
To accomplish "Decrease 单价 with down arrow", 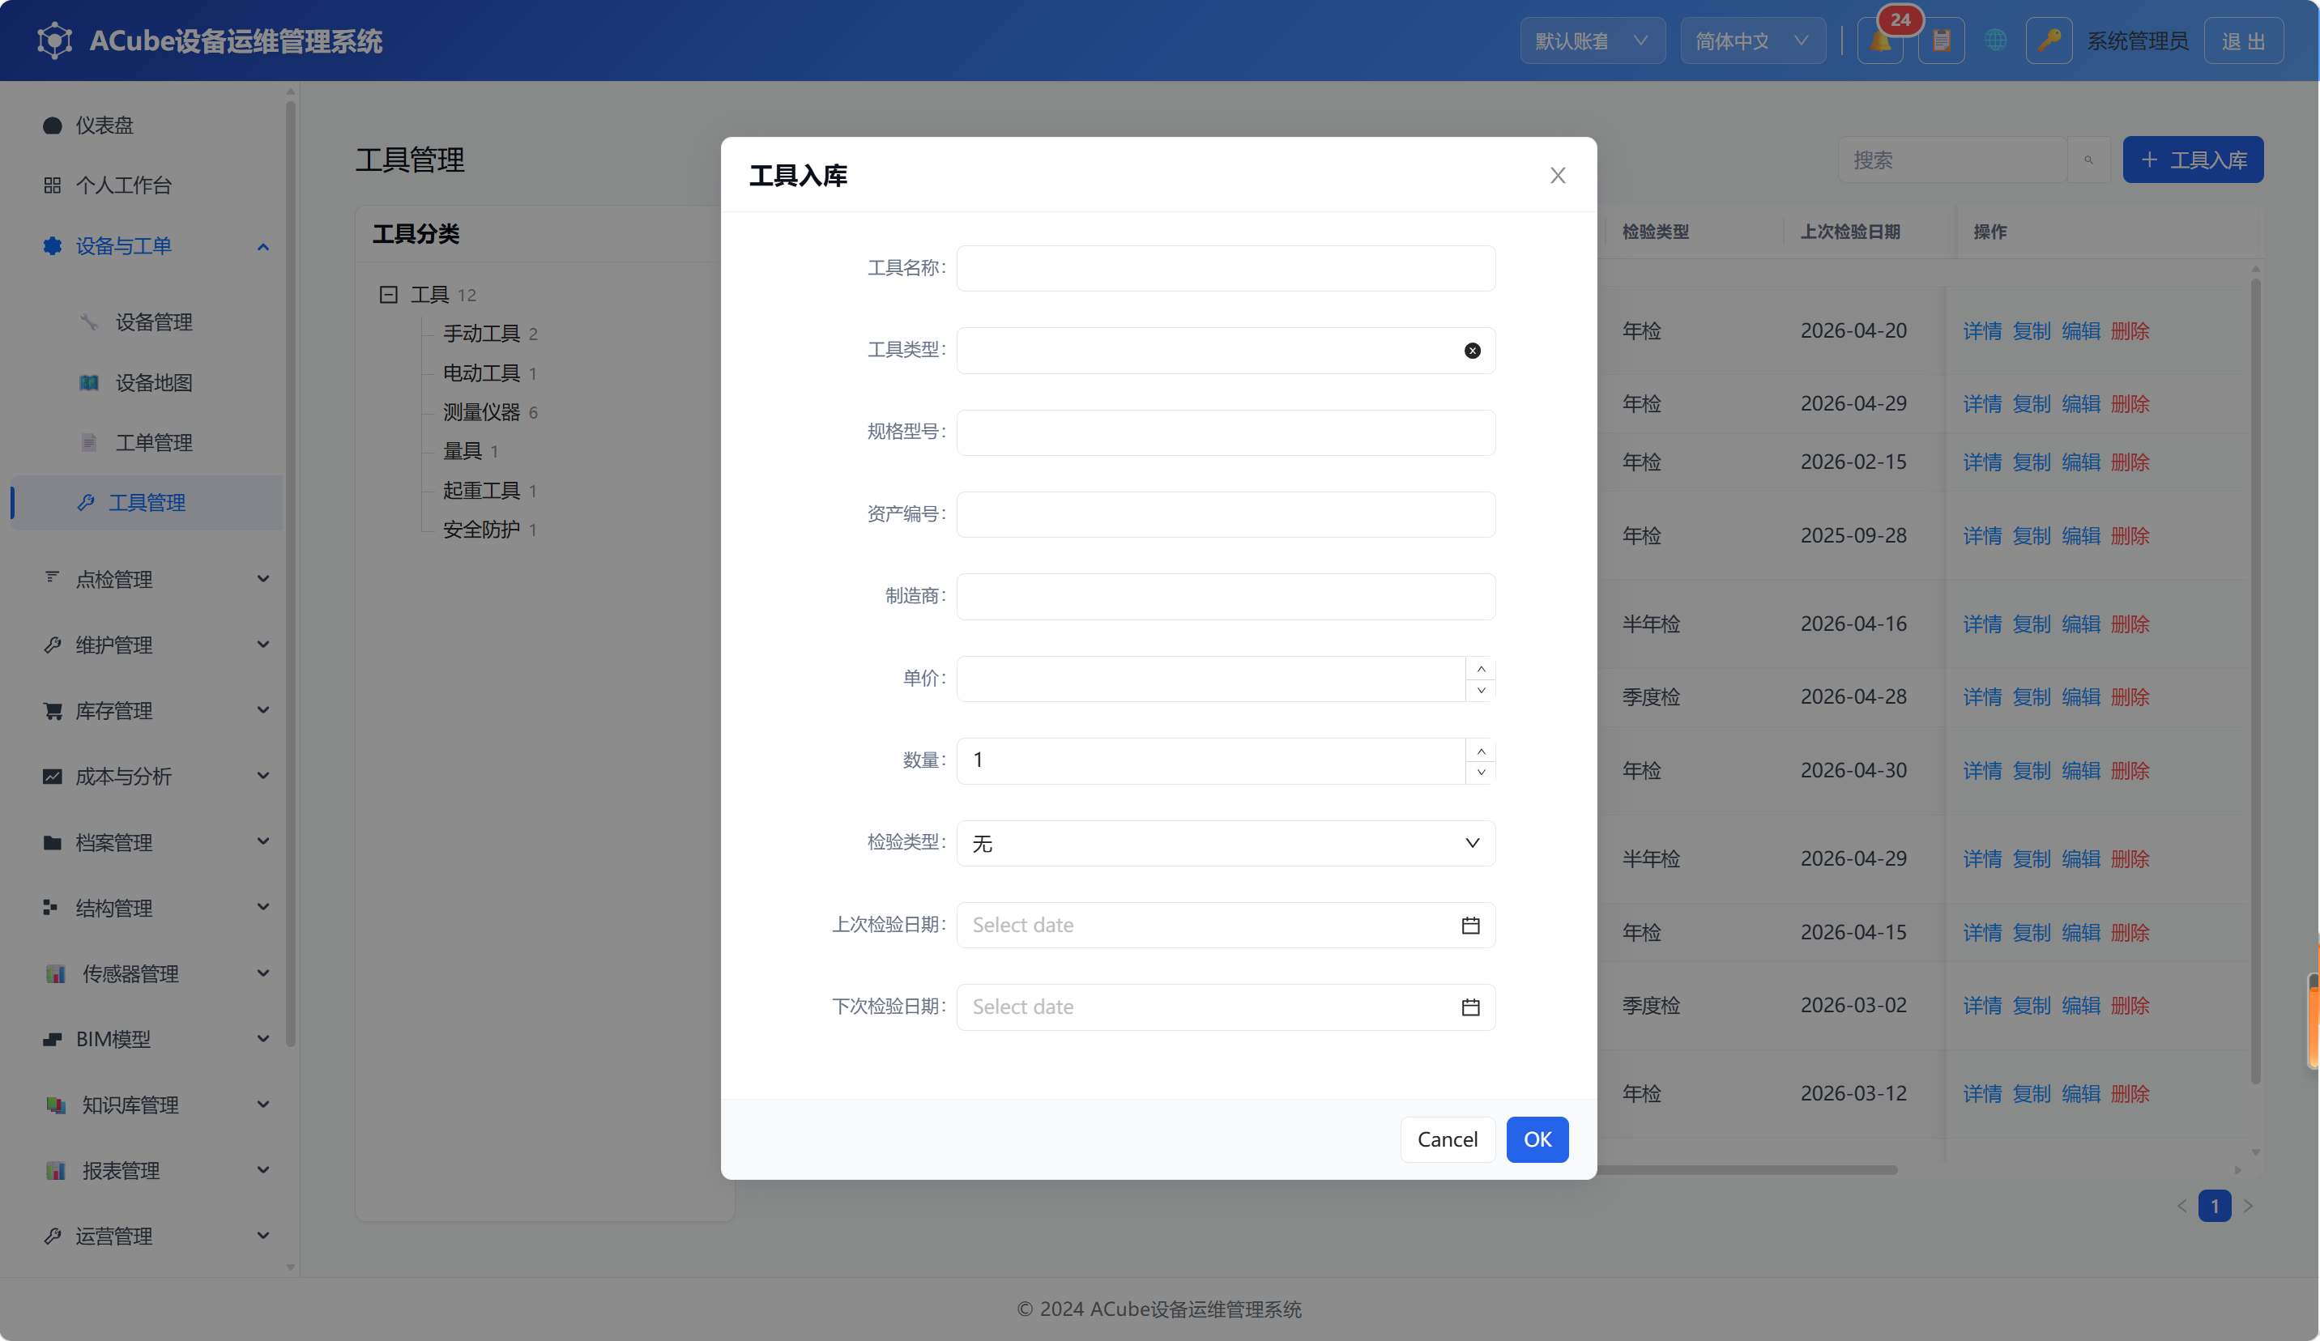I will click(1481, 690).
